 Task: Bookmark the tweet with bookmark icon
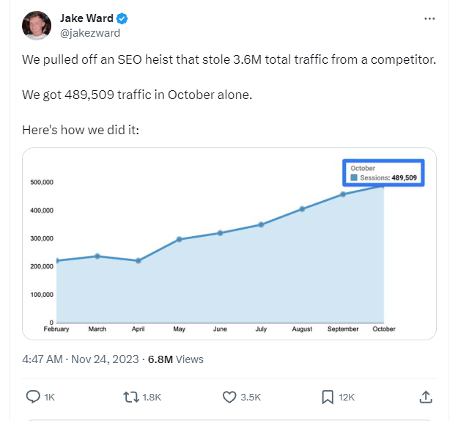(328, 397)
